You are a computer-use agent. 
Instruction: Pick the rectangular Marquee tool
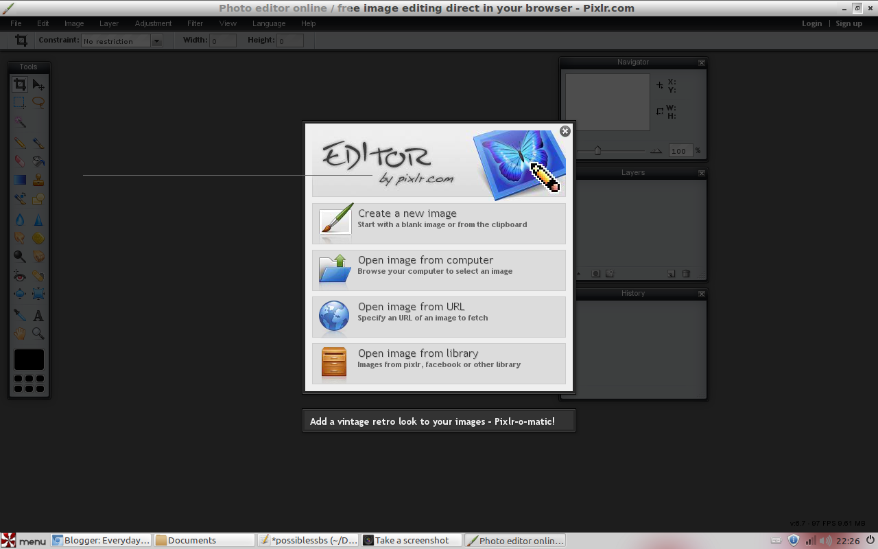(20, 103)
